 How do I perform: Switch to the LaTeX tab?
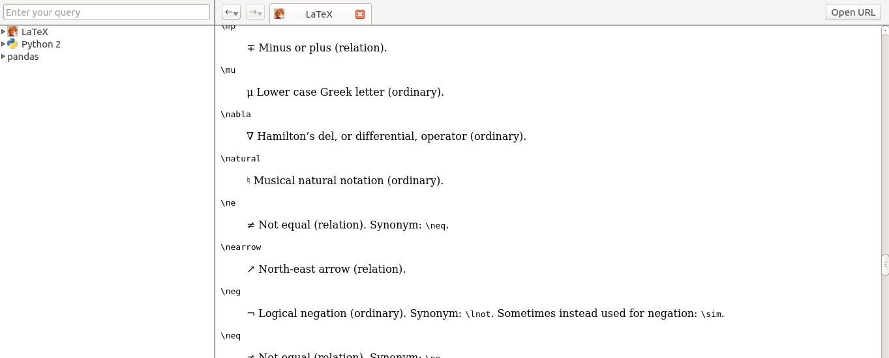319,14
